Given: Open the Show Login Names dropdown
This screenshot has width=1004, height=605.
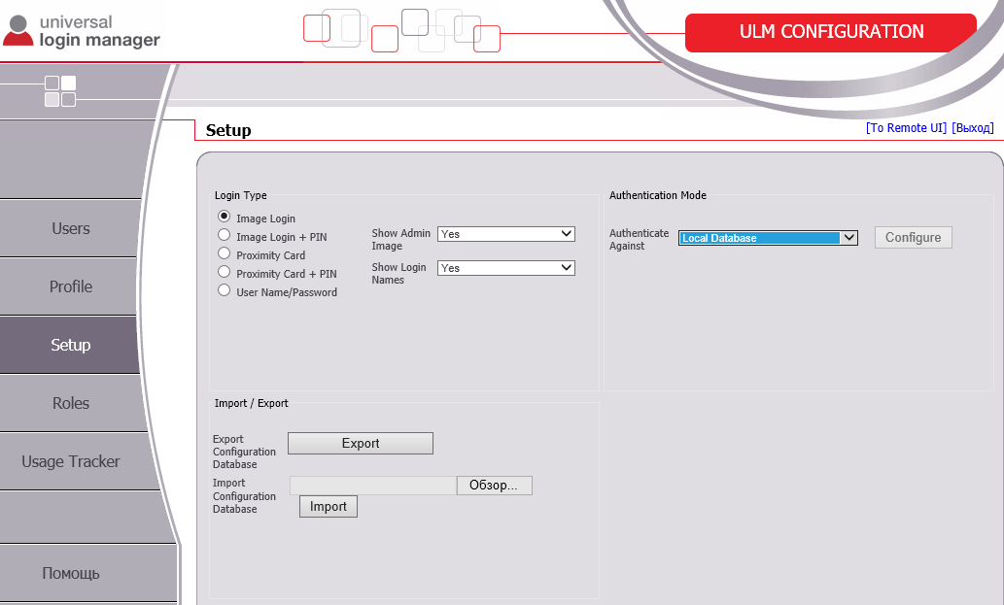Looking at the screenshot, I should click(505, 268).
